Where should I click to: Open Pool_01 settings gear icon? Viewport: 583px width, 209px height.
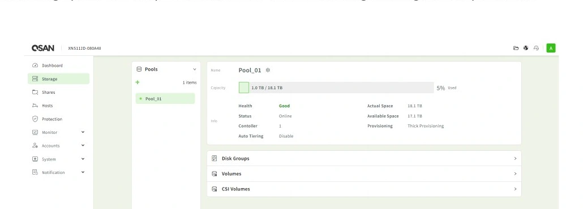(x=268, y=70)
